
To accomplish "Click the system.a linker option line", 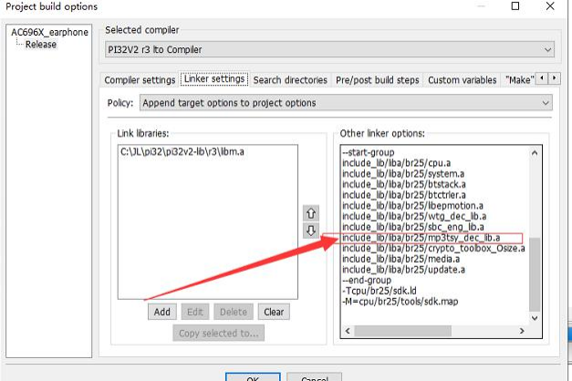I will tap(403, 174).
